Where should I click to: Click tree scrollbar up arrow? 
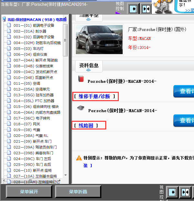click(66, 18)
